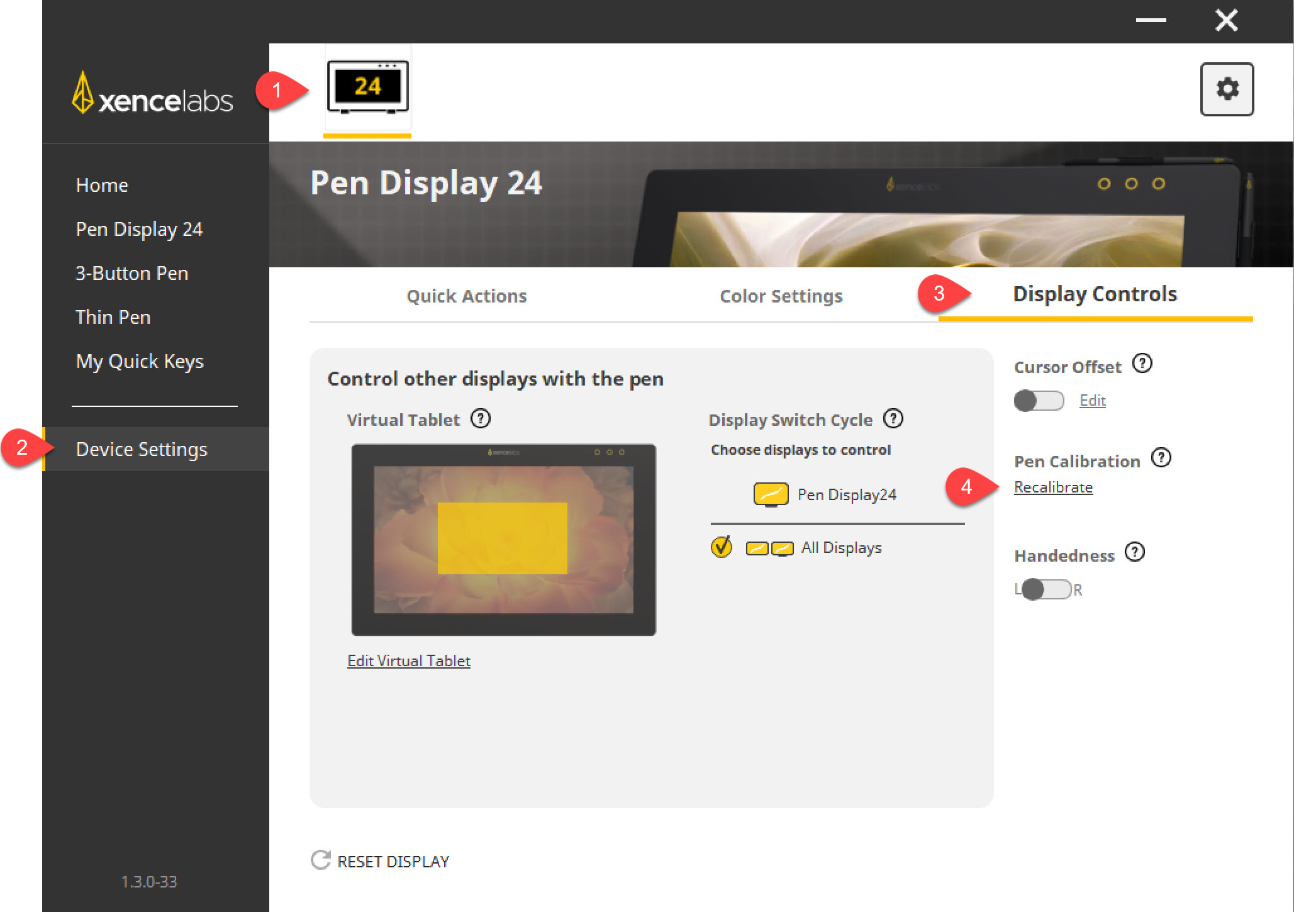
Task: Switch to the Quick Actions tab
Action: (x=466, y=296)
